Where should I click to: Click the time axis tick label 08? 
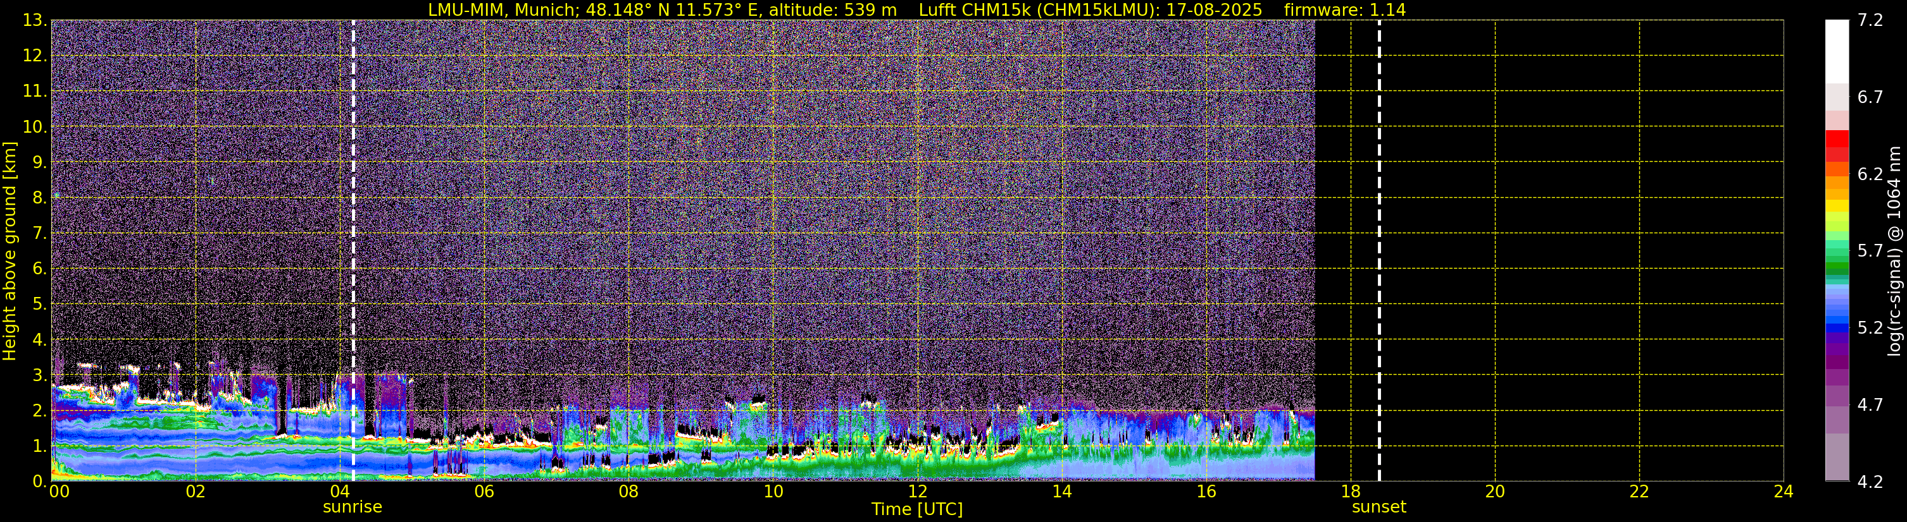click(x=628, y=492)
